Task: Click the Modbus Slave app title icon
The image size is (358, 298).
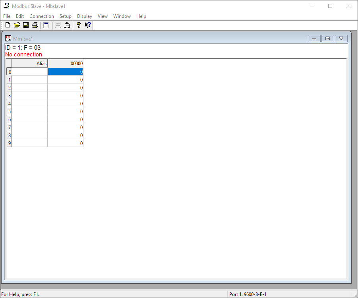Action: pyautogui.click(x=6, y=6)
